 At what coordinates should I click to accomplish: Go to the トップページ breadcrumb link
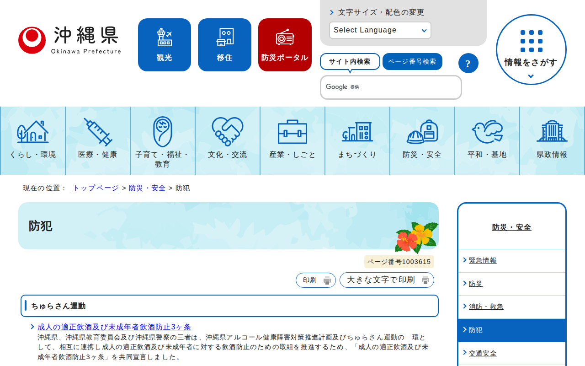coord(96,188)
